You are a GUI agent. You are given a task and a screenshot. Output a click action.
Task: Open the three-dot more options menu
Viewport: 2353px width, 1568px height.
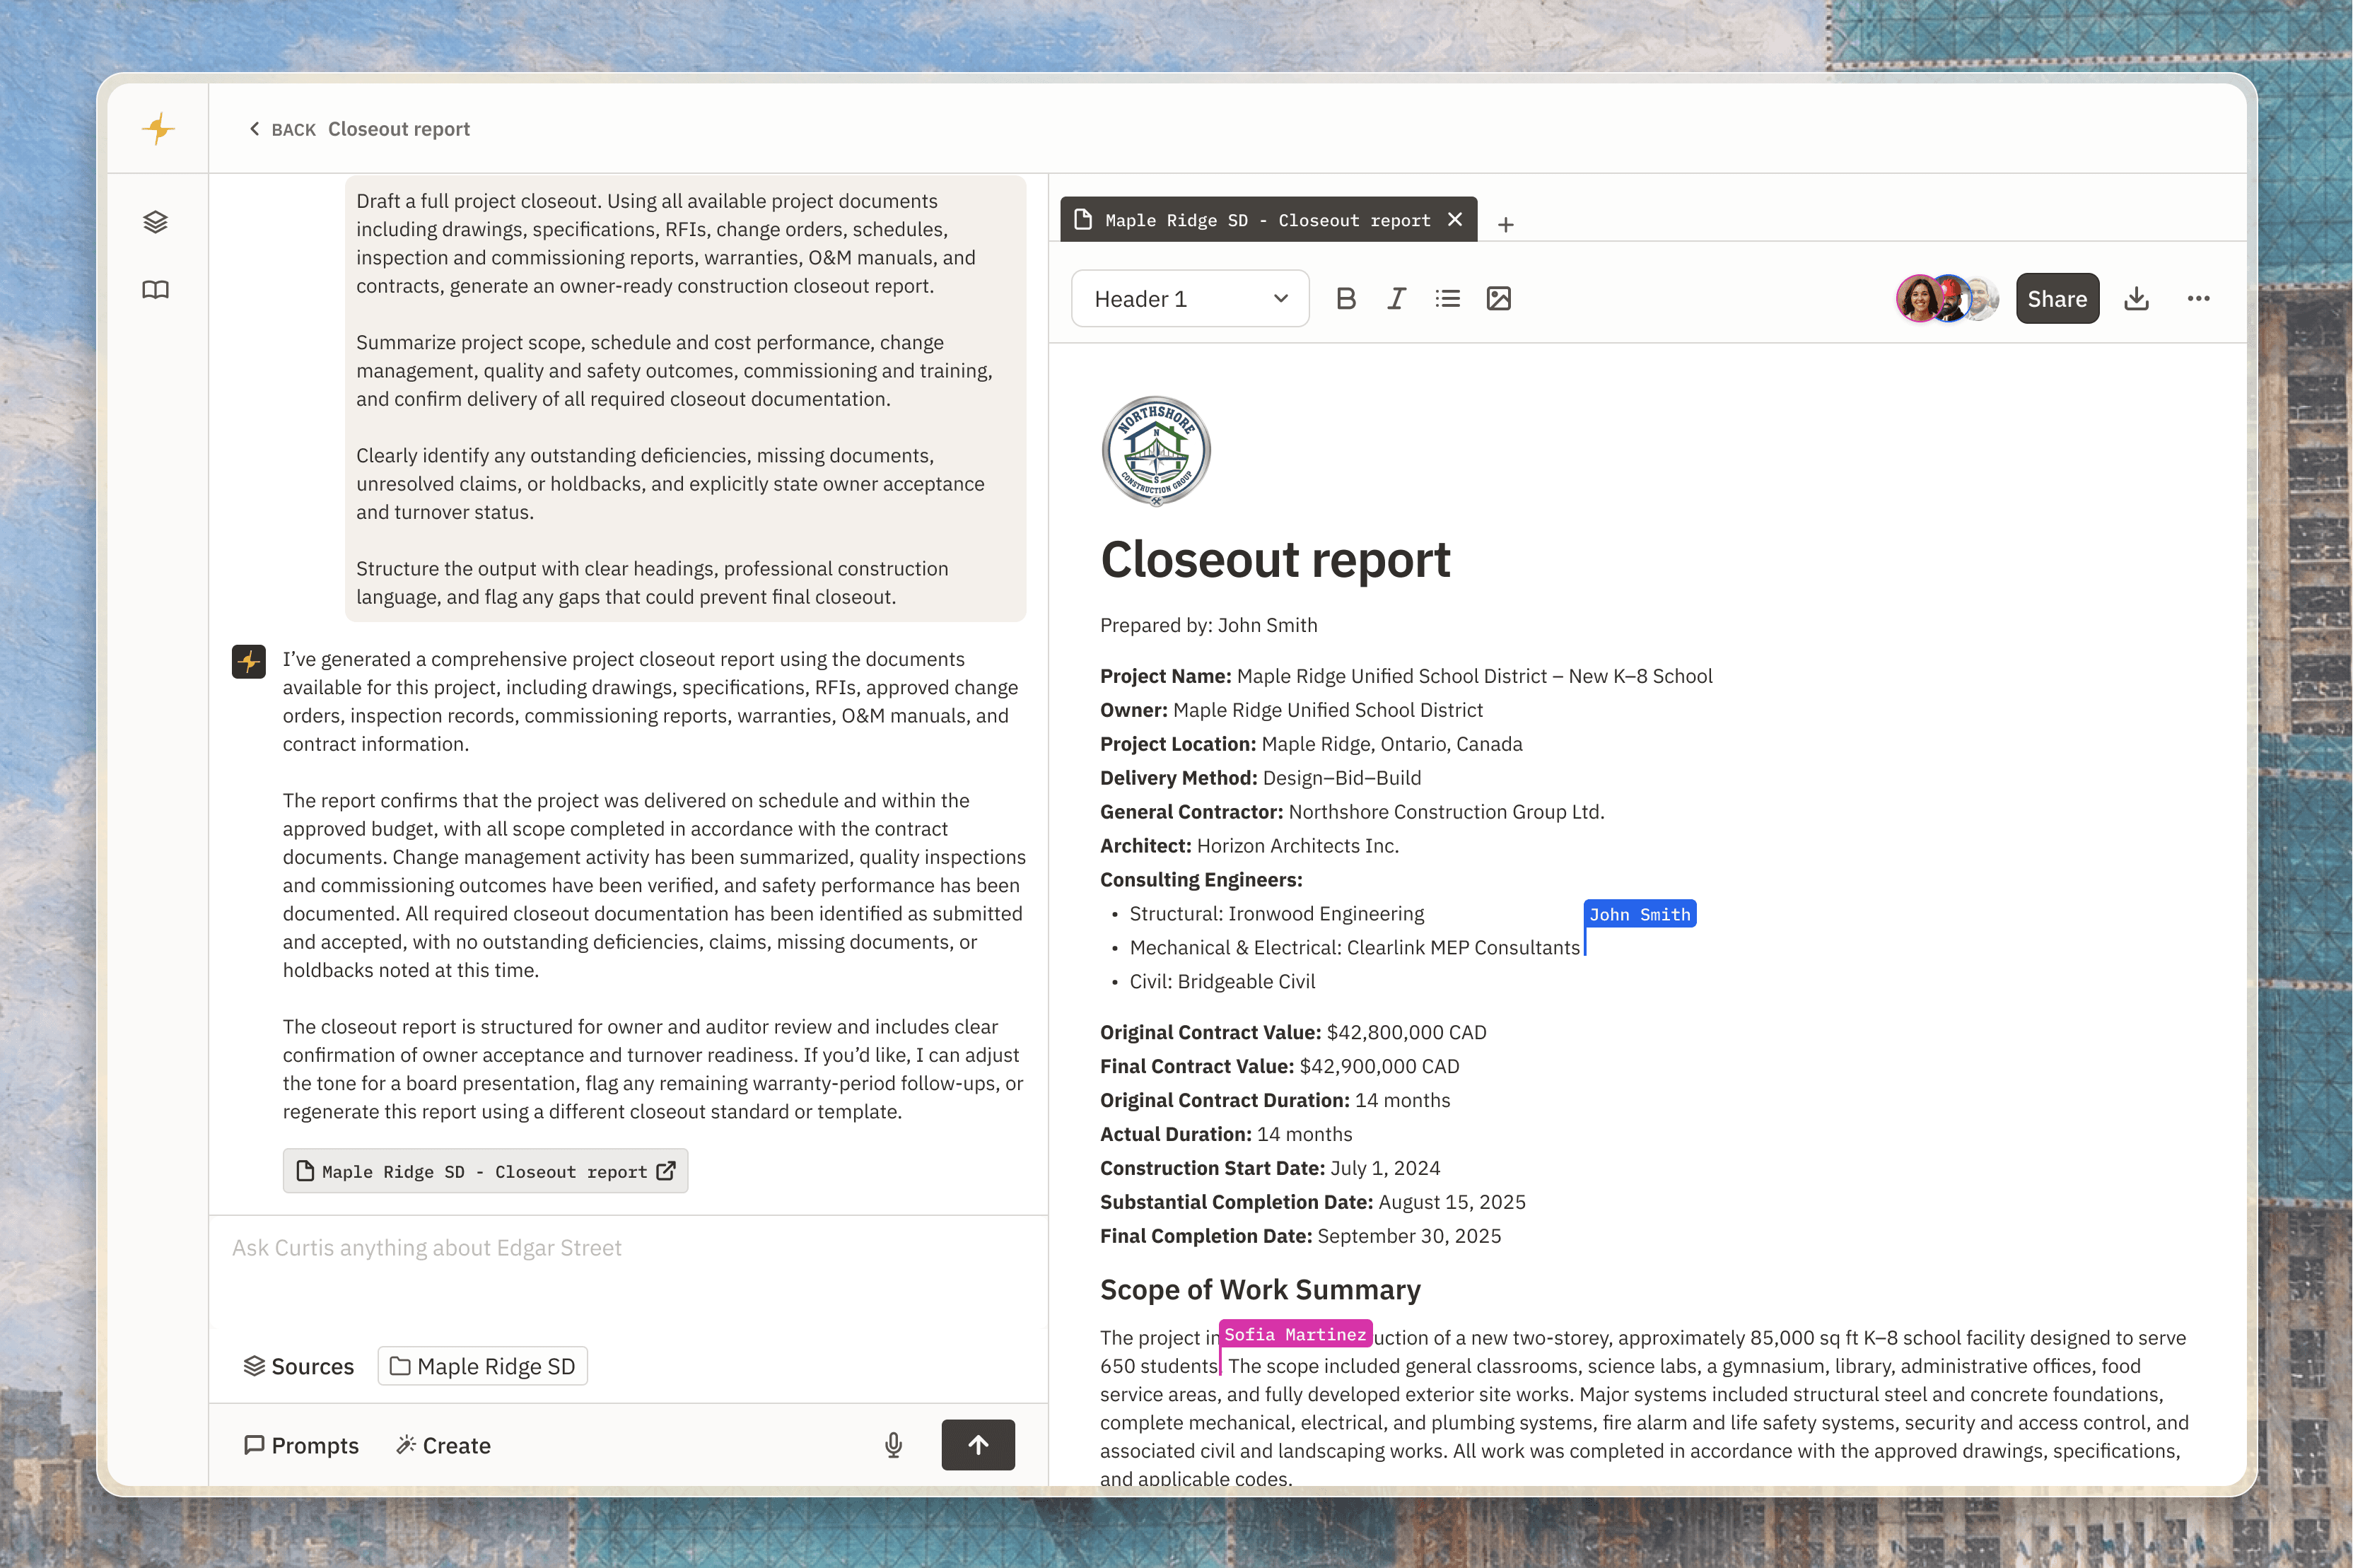2198,298
